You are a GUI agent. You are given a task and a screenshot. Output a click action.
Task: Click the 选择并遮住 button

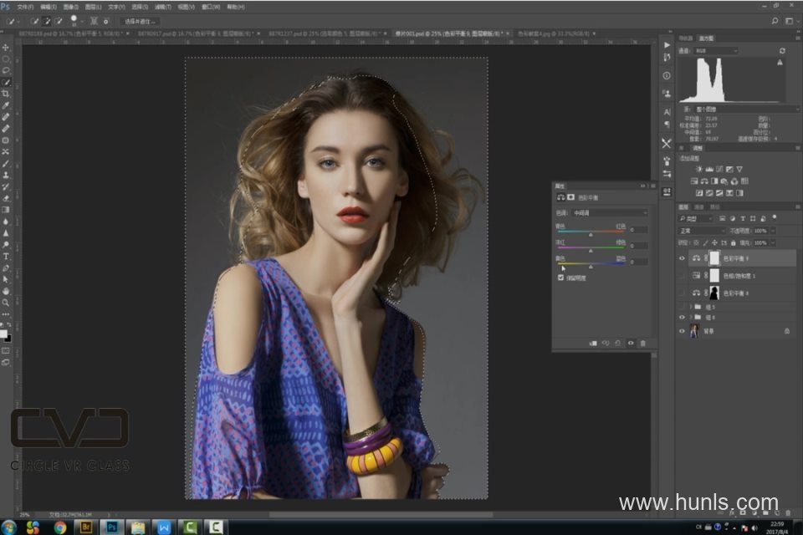click(x=139, y=20)
